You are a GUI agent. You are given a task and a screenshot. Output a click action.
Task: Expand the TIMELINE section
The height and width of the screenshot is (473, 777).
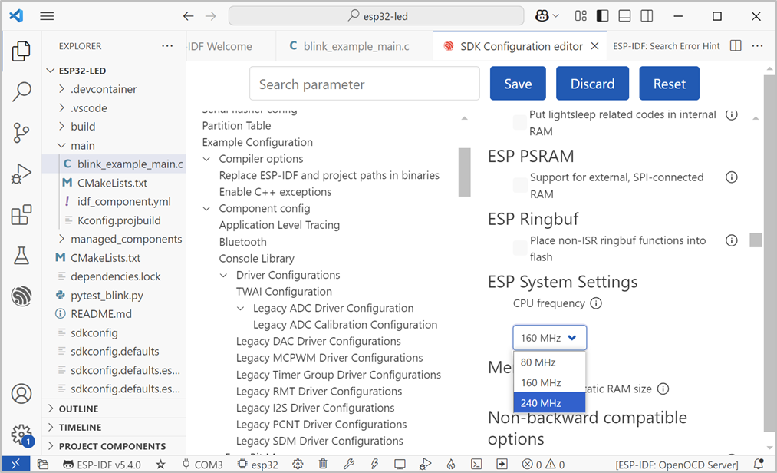(x=114, y=428)
